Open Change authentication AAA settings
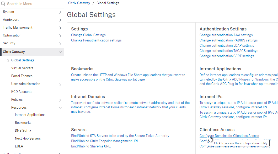Viewport: 278px width, 154px height. (x=226, y=35)
